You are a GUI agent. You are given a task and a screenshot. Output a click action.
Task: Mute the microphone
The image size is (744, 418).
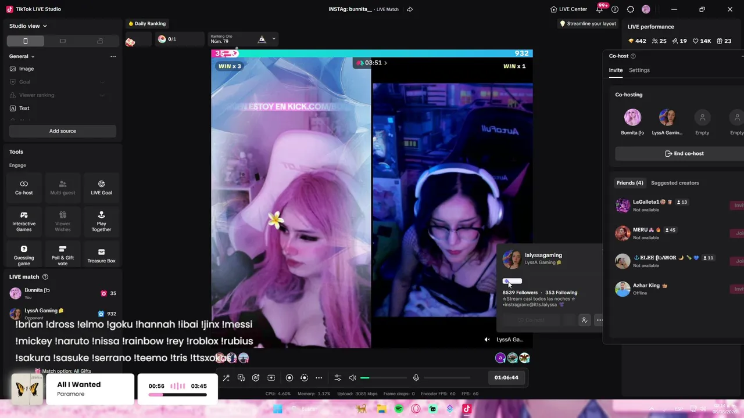point(416,378)
